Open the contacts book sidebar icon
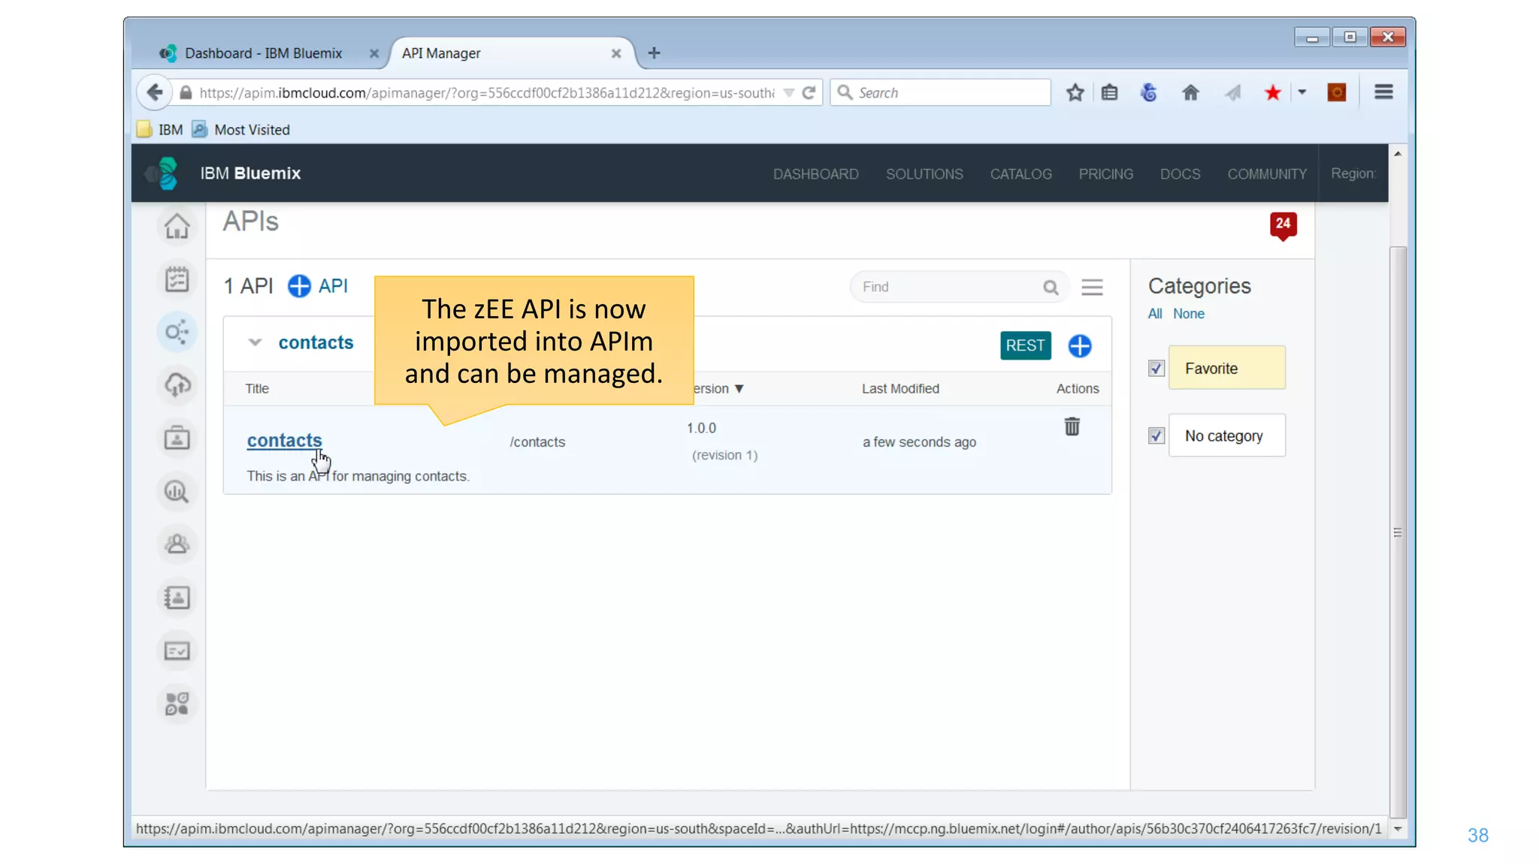This screenshot has width=1539, height=865. (x=177, y=598)
